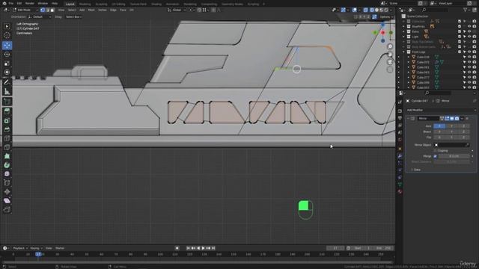This screenshot has height=269, width=479.
Task: Switch to the UV Editing workspace tab
Action: coord(118,4)
